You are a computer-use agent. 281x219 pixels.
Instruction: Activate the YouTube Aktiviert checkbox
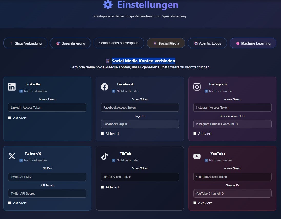(x=195, y=203)
